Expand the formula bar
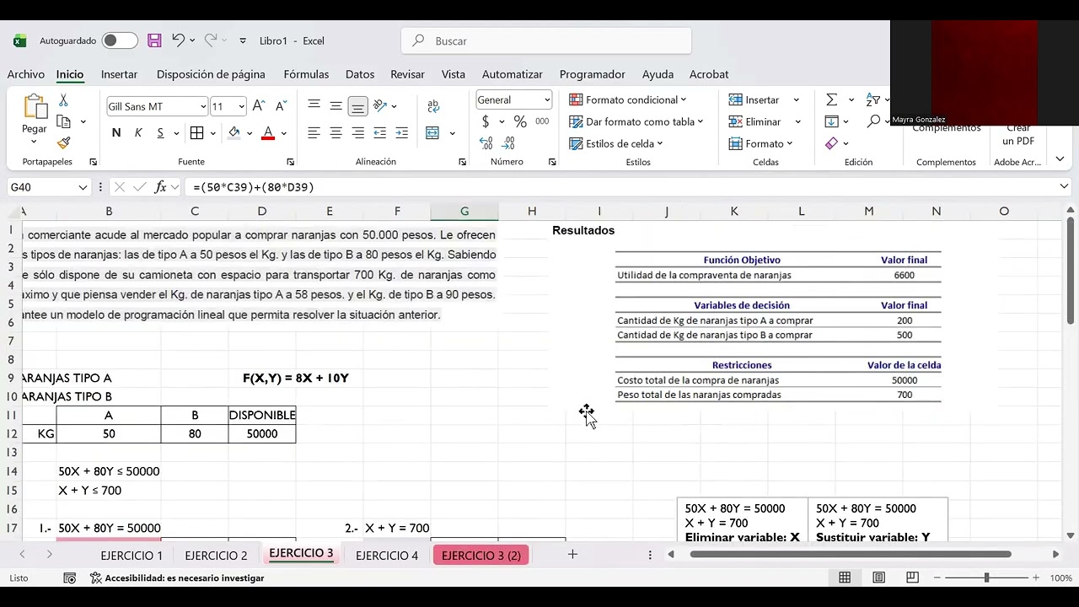 point(1064,187)
